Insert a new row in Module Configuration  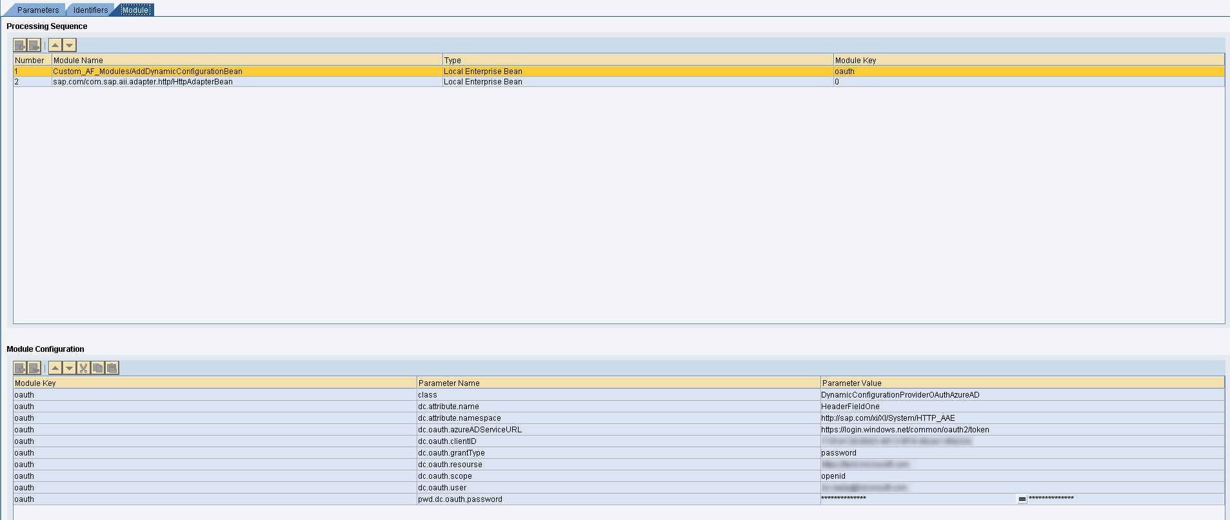[x=20, y=368]
